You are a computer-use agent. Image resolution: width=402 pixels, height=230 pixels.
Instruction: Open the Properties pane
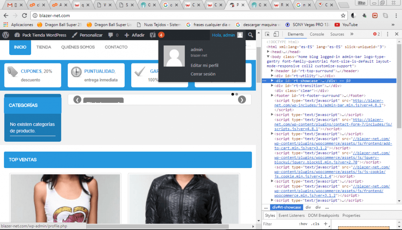coord(351,215)
